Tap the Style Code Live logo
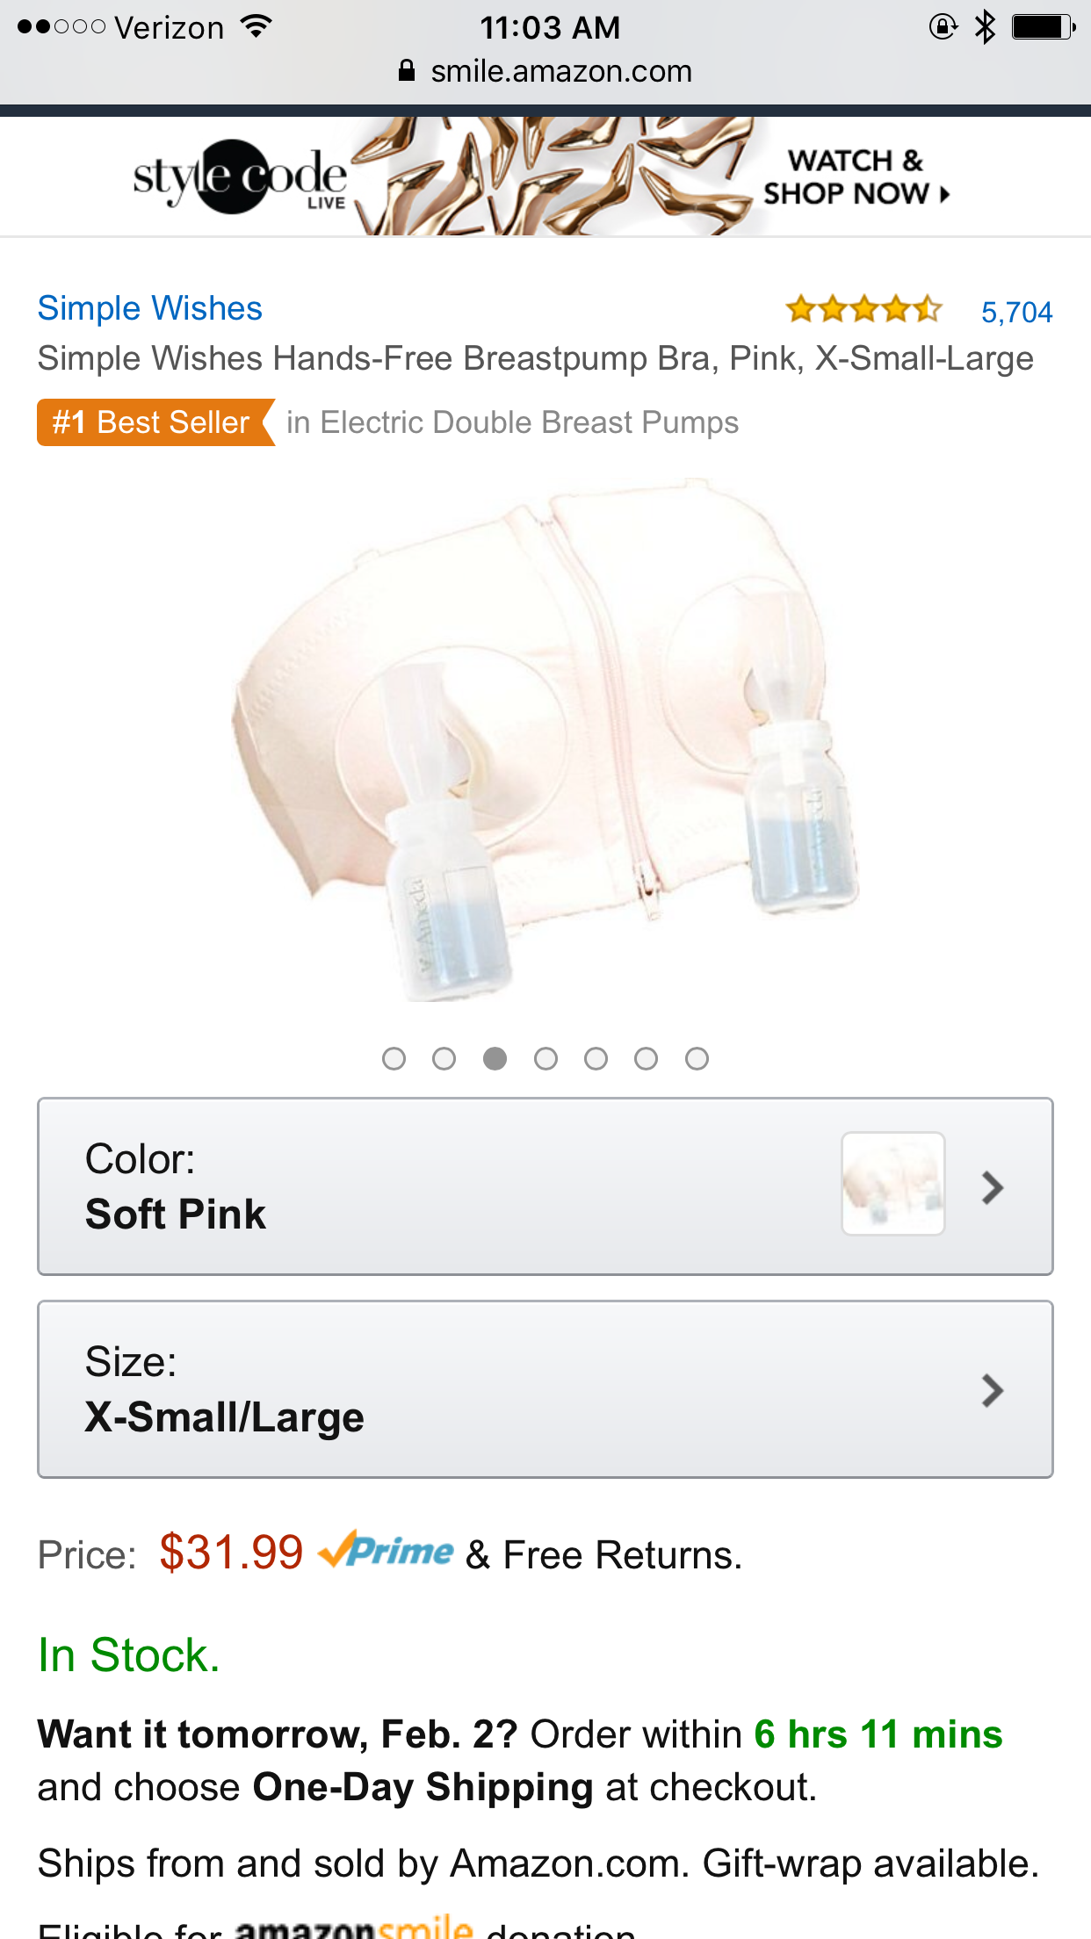The image size is (1091, 1939). 240,177
